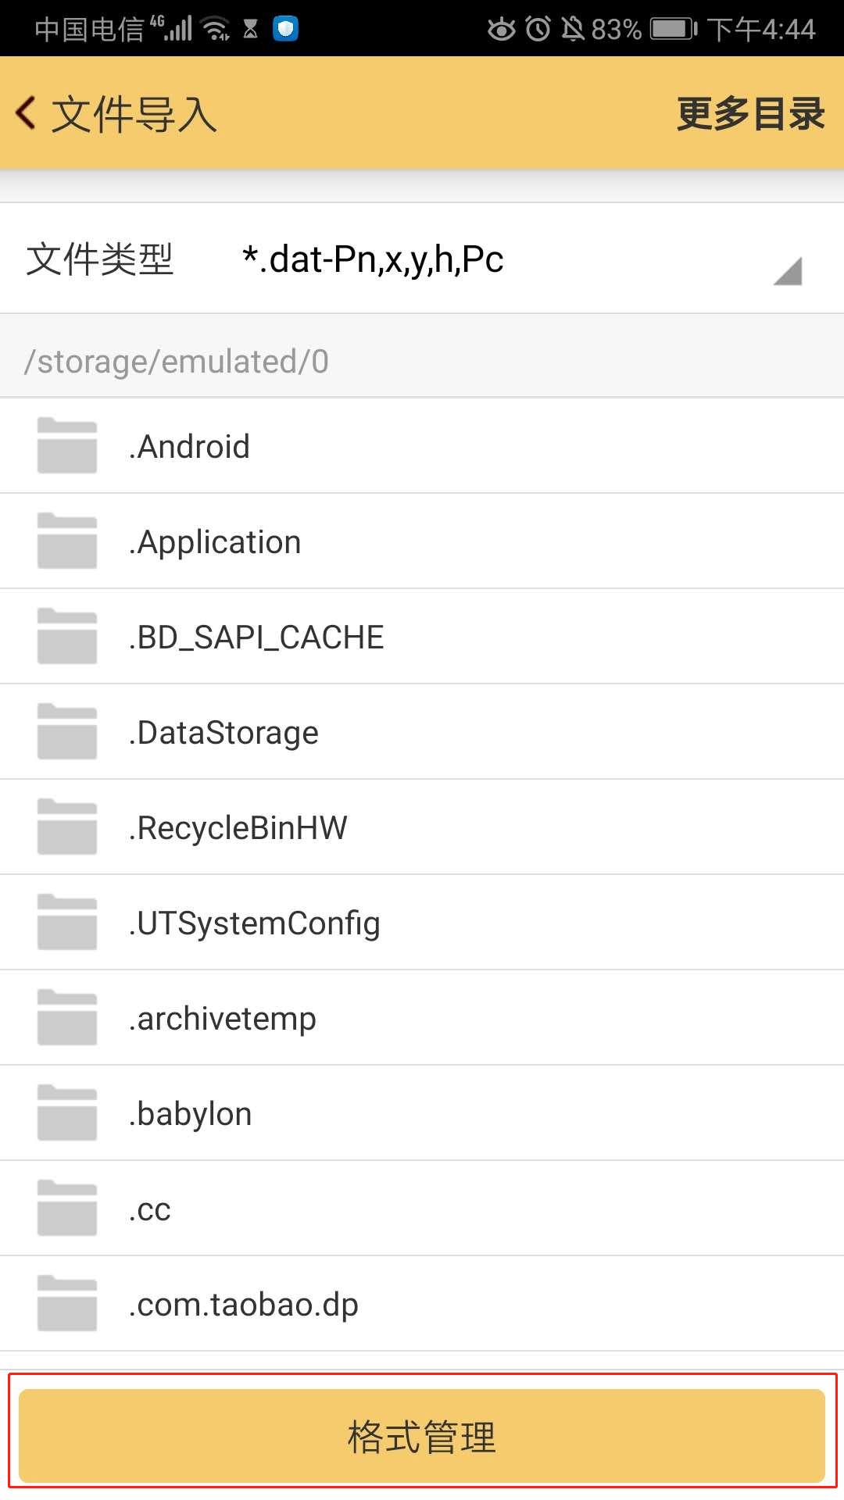Tap the alarm clock status icon
844x1500 pixels.
(538, 30)
